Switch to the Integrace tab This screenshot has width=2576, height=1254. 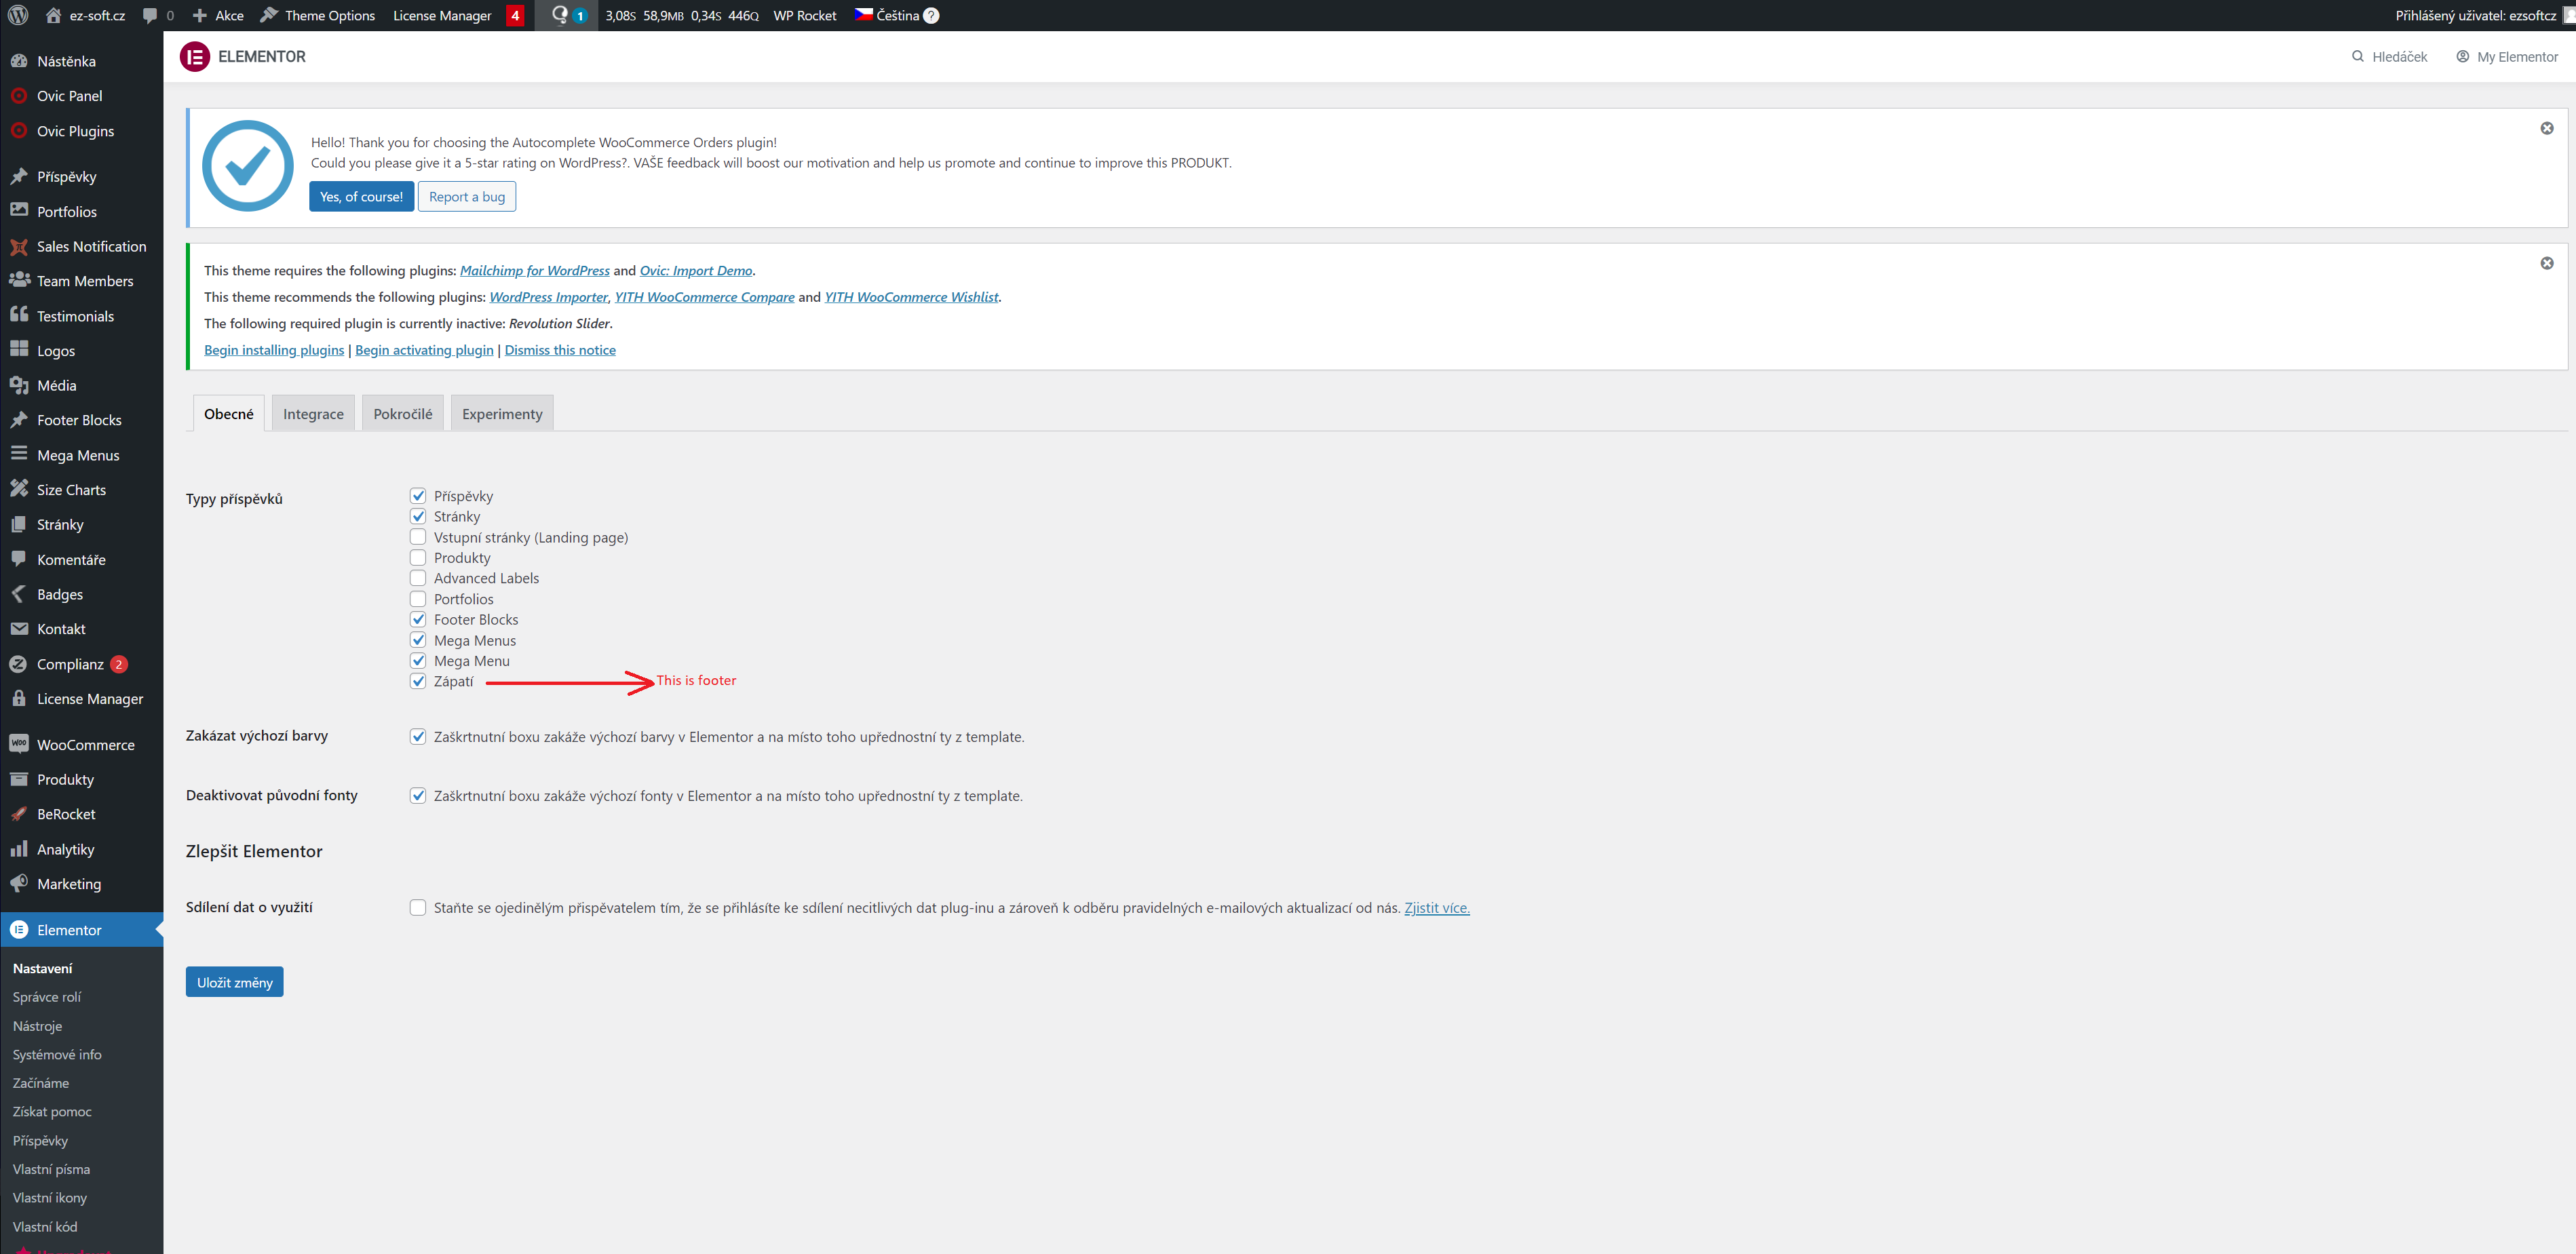tap(313, 414)
